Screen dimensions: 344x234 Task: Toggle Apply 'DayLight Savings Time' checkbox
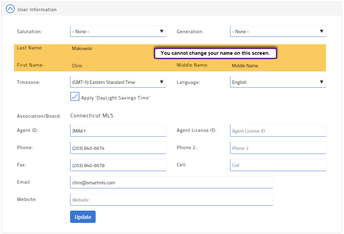[75, 96]
